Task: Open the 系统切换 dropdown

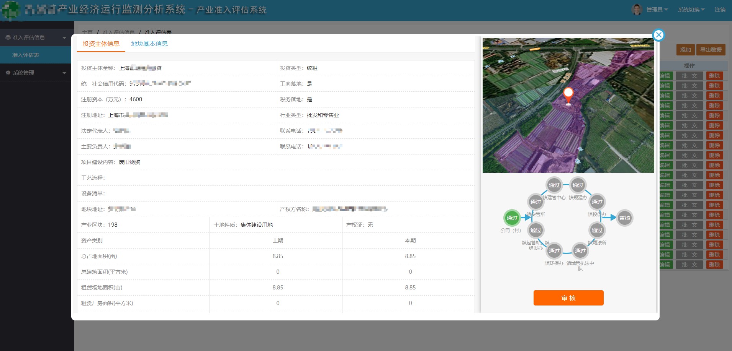Action: [691, 10]
